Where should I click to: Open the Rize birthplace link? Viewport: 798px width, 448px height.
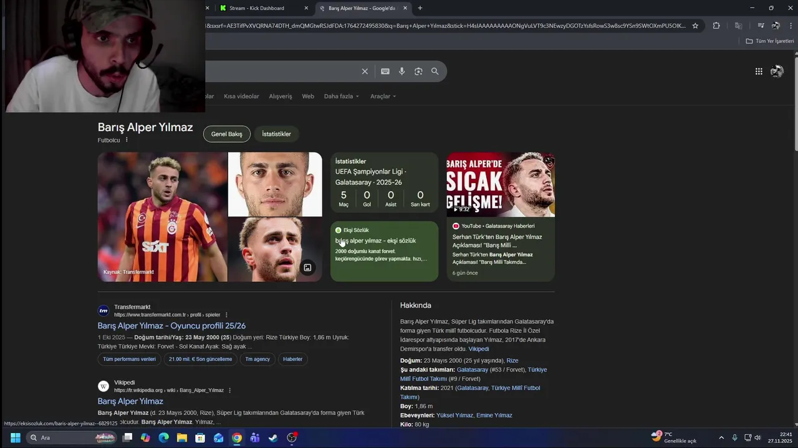pos(512,361)
